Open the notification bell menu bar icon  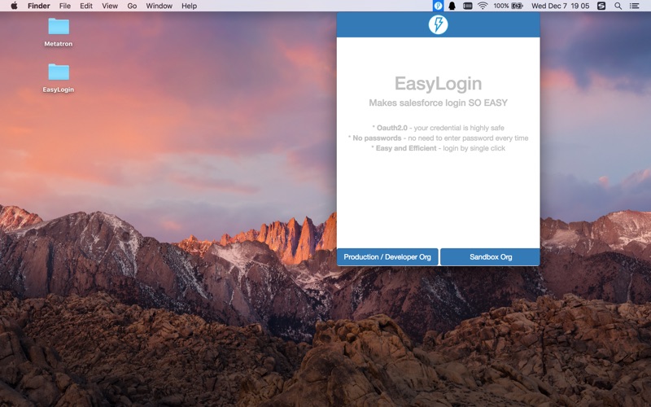(x=452, y=6)
